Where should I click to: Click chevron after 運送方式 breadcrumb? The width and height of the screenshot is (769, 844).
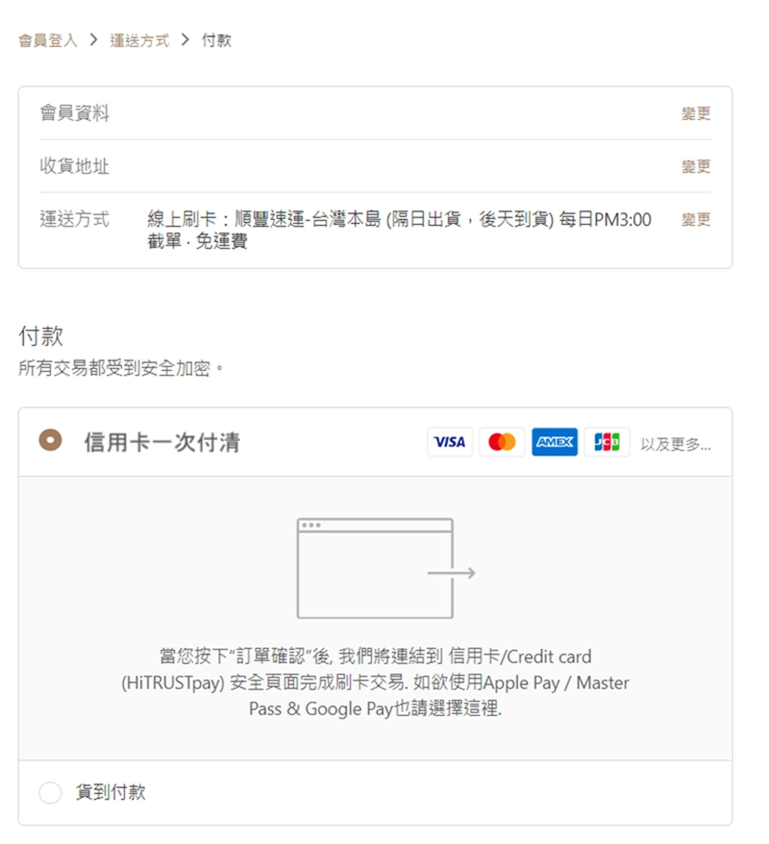[185, 40]
